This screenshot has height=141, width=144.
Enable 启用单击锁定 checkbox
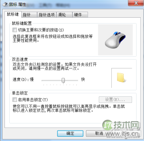(15, 100)
